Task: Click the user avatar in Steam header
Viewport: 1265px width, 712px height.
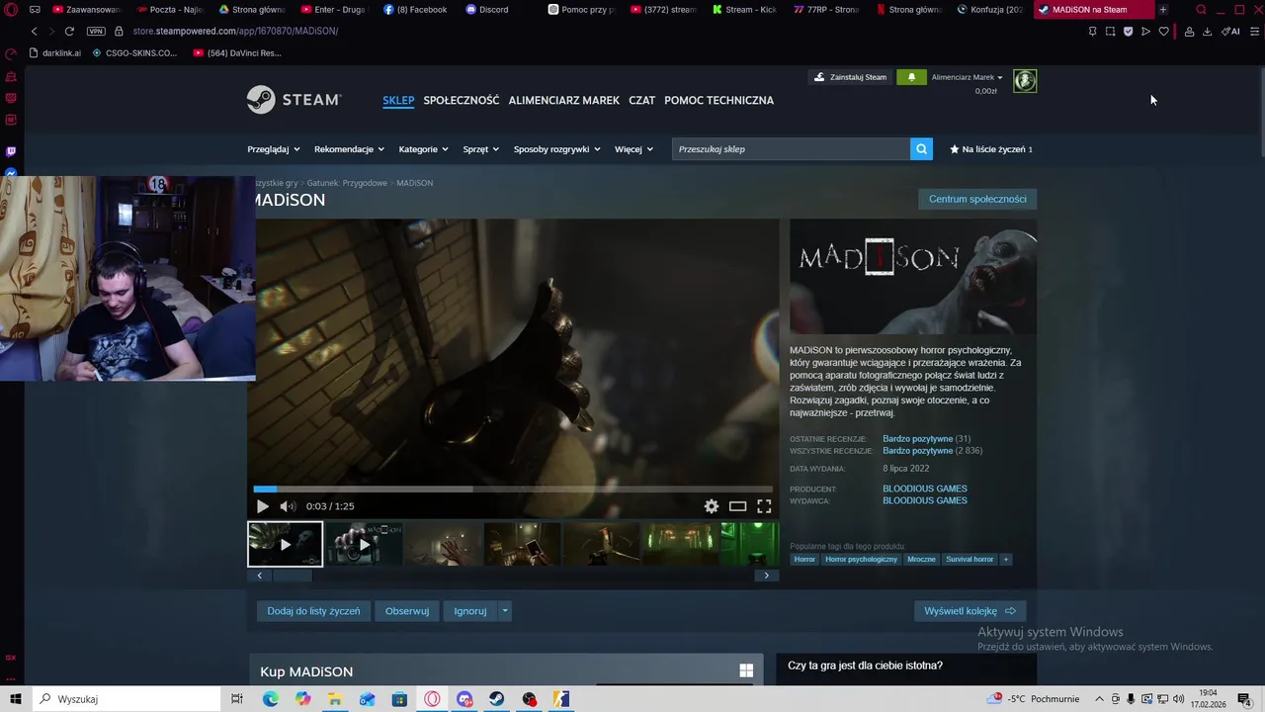Action: coord(1025,81)
